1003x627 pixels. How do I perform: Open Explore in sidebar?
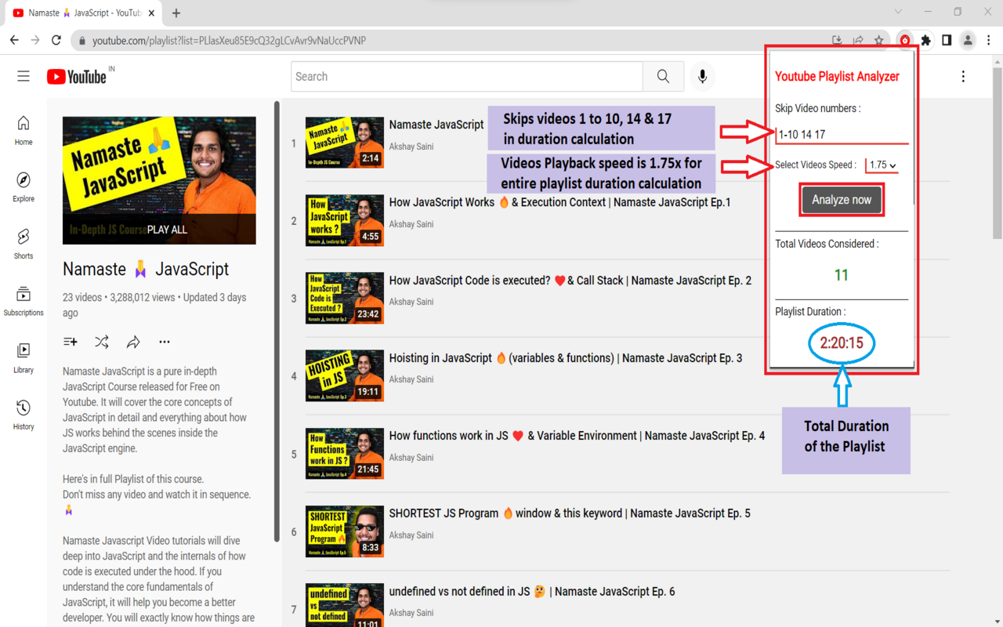click(x=24, y=187)
